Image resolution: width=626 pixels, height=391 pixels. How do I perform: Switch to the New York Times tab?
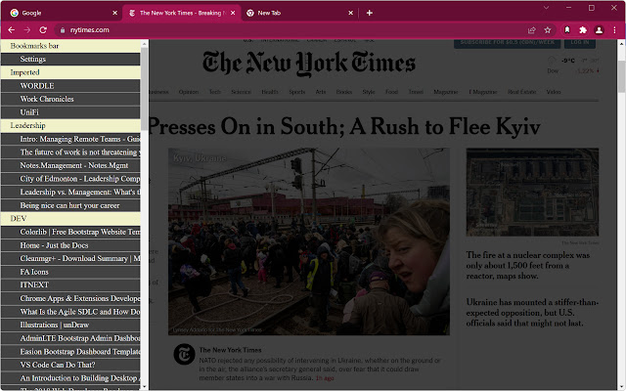182,13
